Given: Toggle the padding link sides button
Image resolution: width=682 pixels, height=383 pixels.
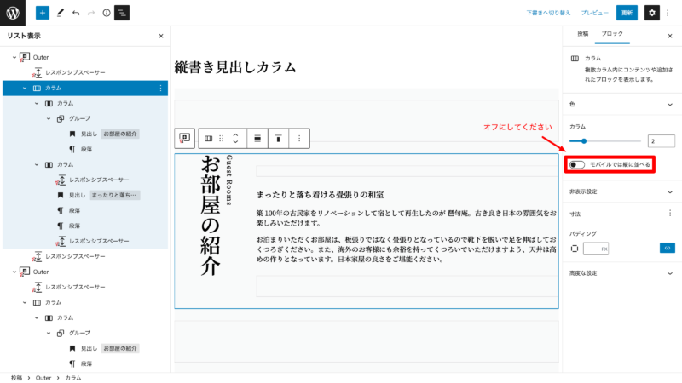Looking at the screenshot, I should (667, 249).
